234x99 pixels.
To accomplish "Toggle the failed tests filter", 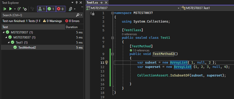I will tap(61, 9).
